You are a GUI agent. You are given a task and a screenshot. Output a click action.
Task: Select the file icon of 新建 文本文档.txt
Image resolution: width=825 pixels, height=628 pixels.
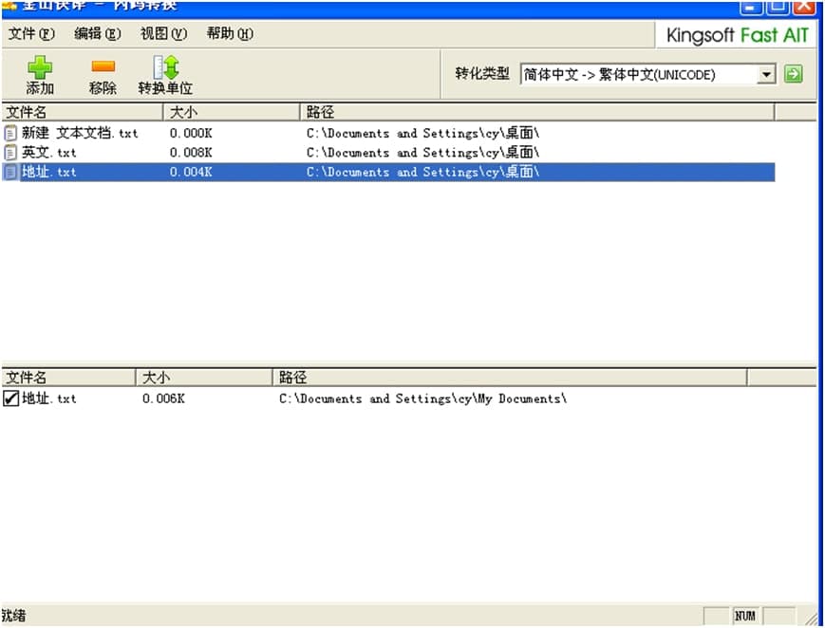pyautogui.click(x=10, y=133)
